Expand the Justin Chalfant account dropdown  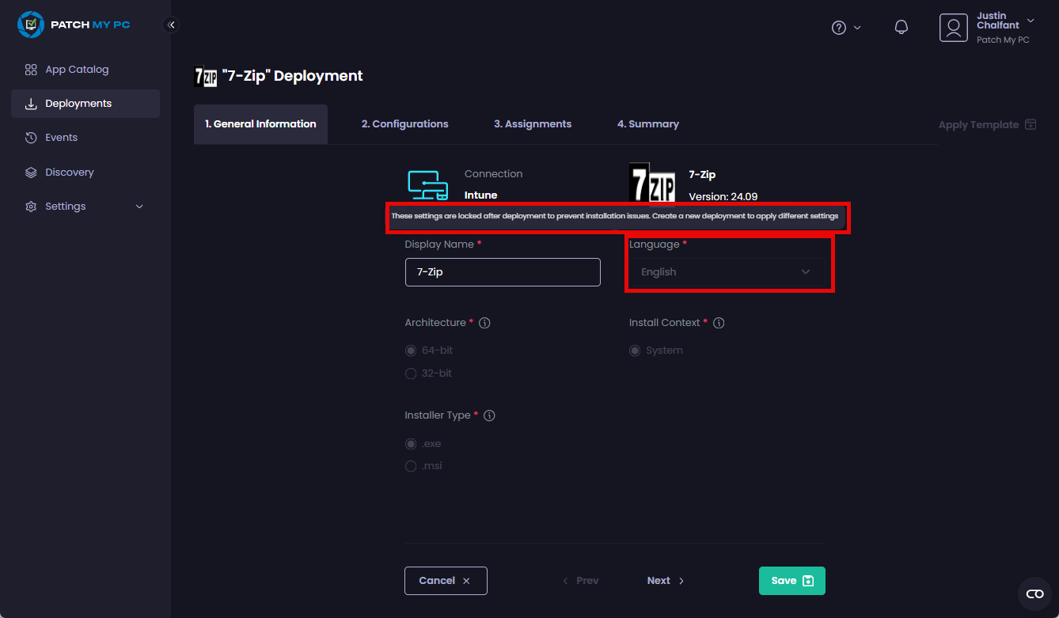pos(1030,21)
